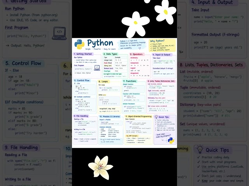Click the '10. Modules & Libraries' heading on center sheet
The image size is (249, 186).
point(110,116)
